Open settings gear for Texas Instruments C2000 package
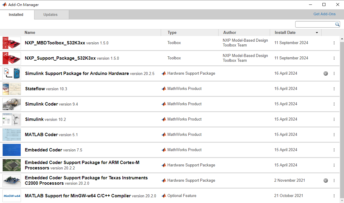344x203 pixels. [326, 181]
